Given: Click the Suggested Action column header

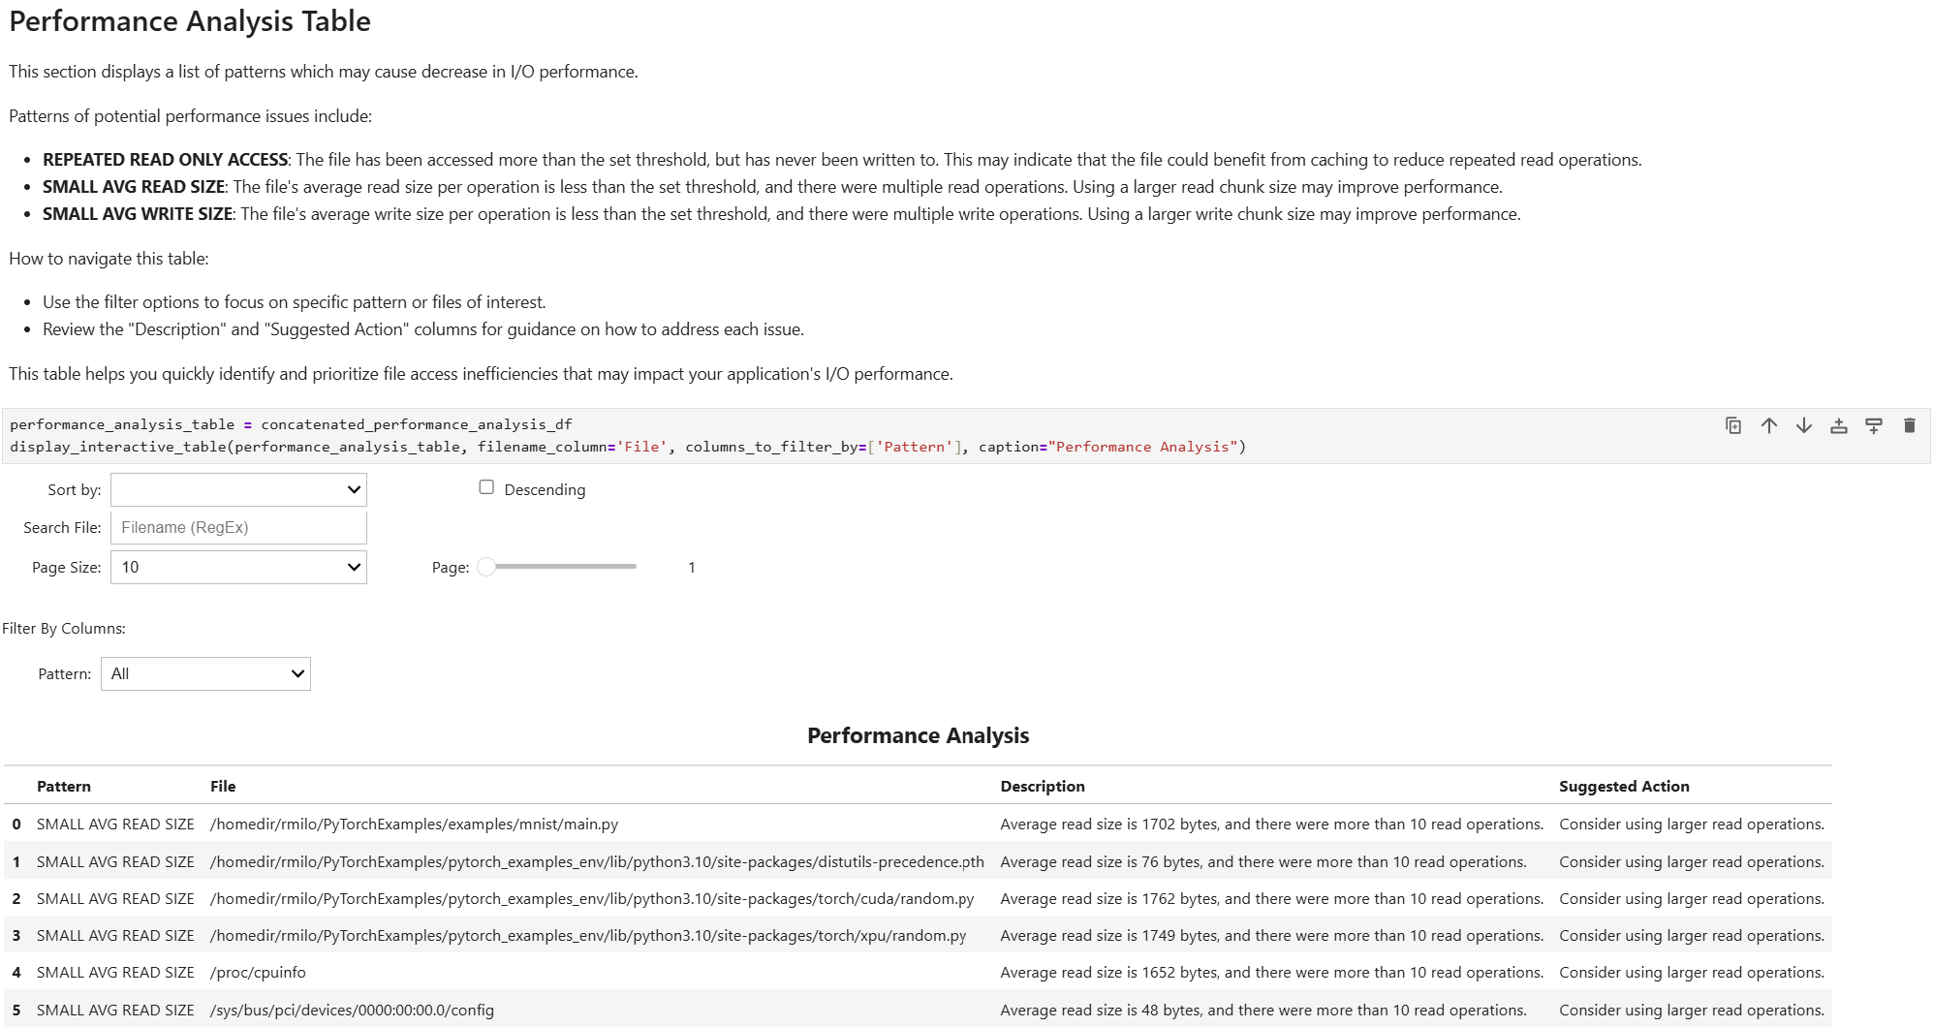Looking at the screenshot, I should pos(1623,786).
